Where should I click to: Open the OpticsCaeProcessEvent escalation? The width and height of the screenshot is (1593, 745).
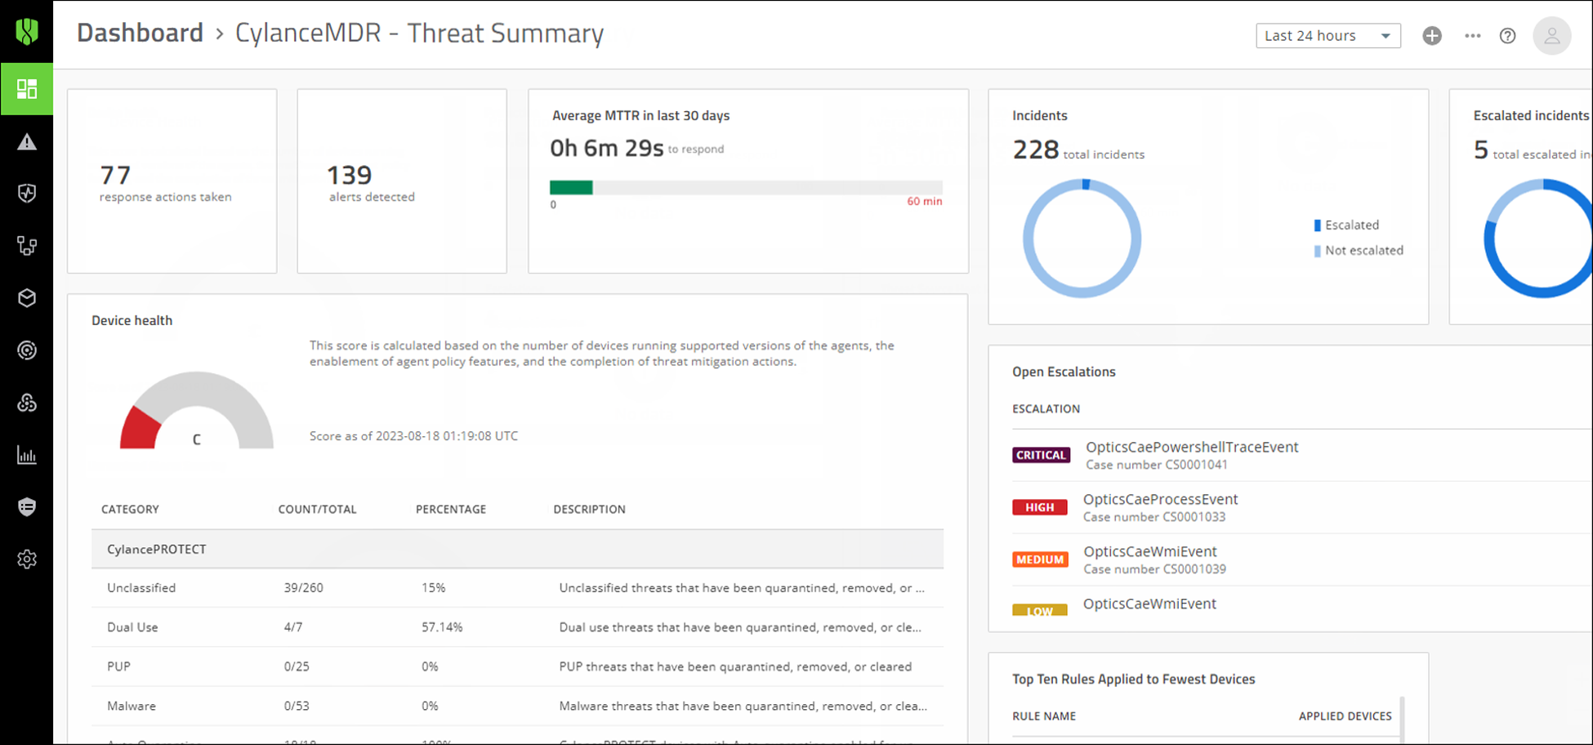point(1160,500)
